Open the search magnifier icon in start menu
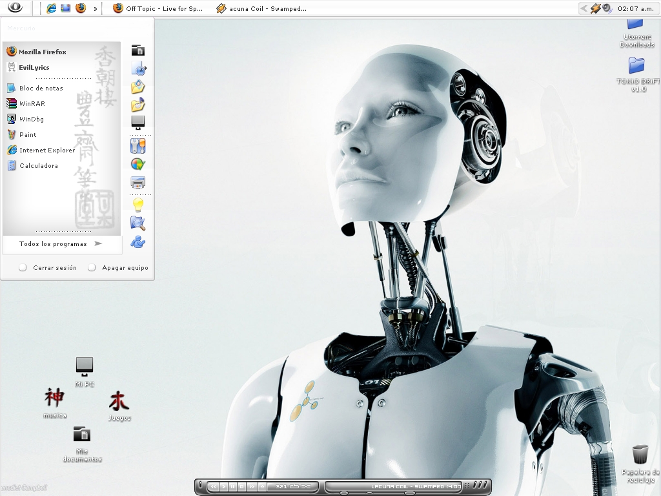This screenshot has width=661, height=496. click(138, 223)
